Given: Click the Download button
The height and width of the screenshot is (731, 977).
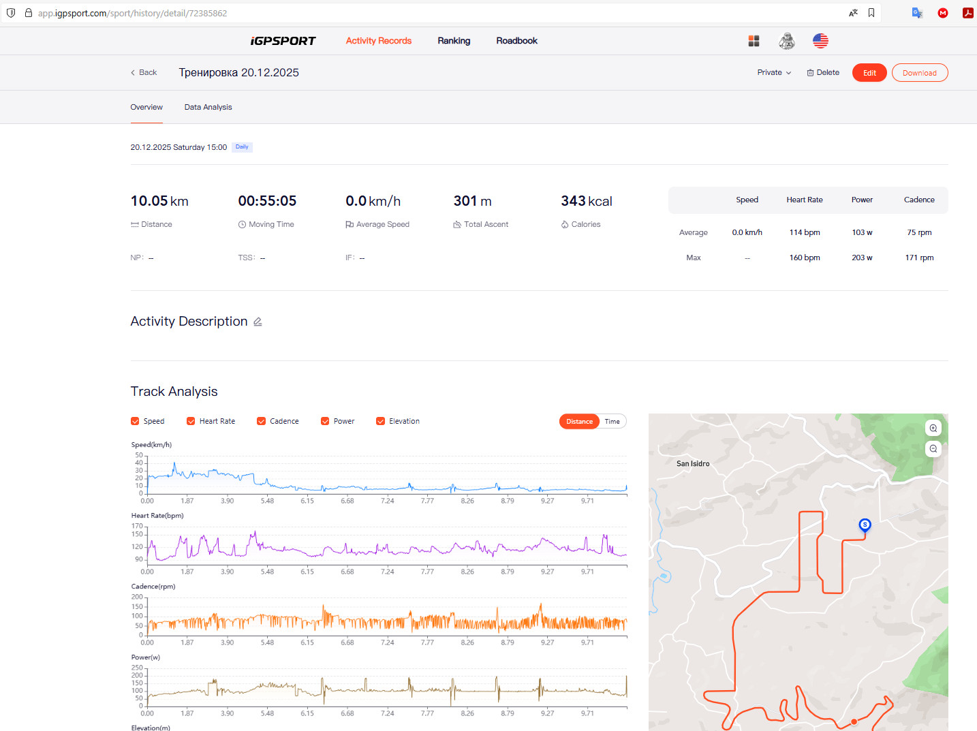Looking at the screenshot, I should pyautogui.click(x=920, y=73).
